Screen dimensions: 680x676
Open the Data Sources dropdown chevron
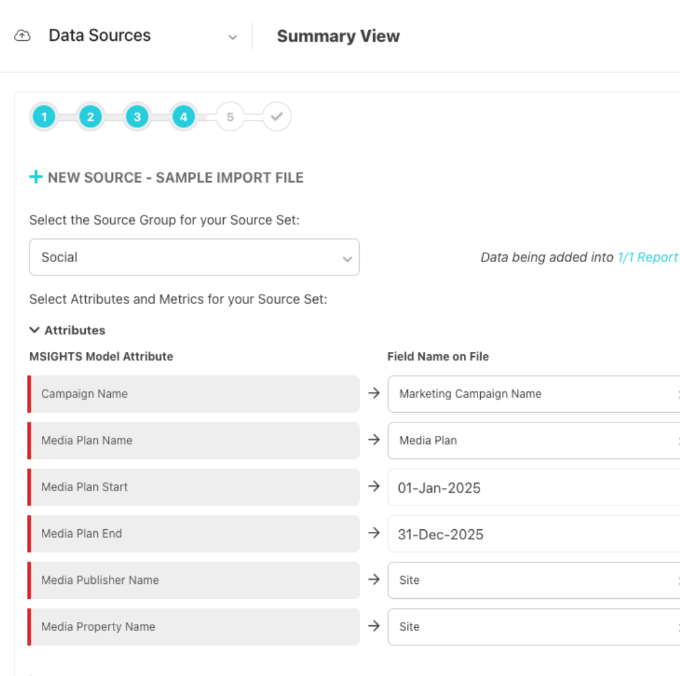click(233, 37)
